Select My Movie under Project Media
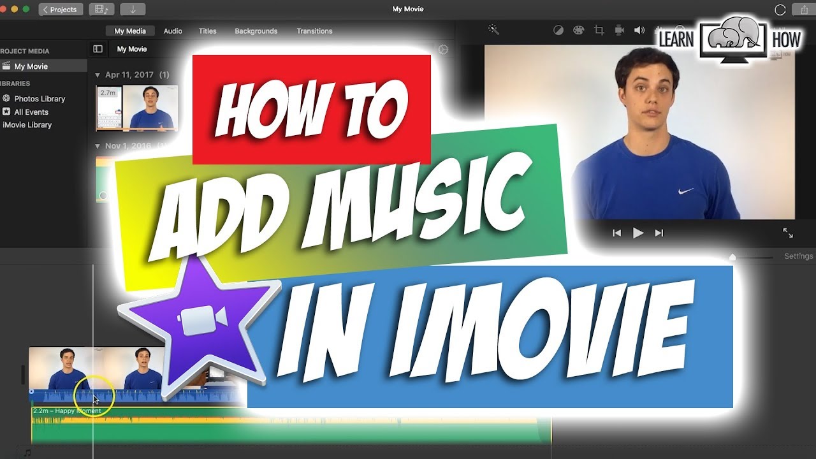This screenshot has height=459, width=816. [x=43, y=66]
